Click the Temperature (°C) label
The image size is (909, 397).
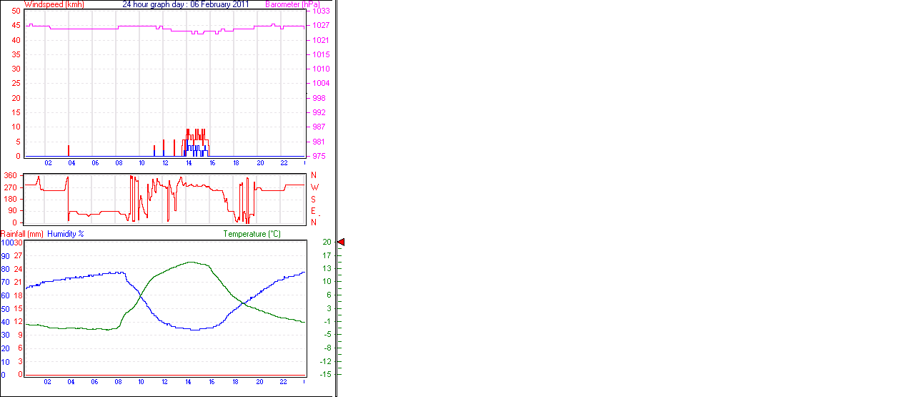click(252, 234)
